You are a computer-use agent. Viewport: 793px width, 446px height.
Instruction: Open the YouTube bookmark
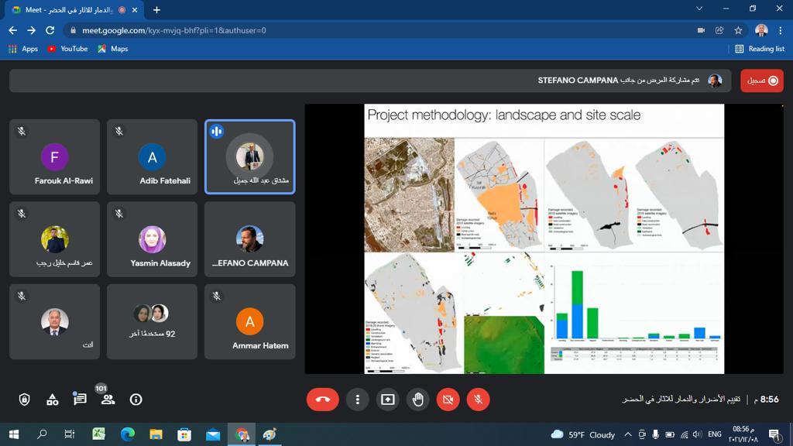tap(67, 49)
